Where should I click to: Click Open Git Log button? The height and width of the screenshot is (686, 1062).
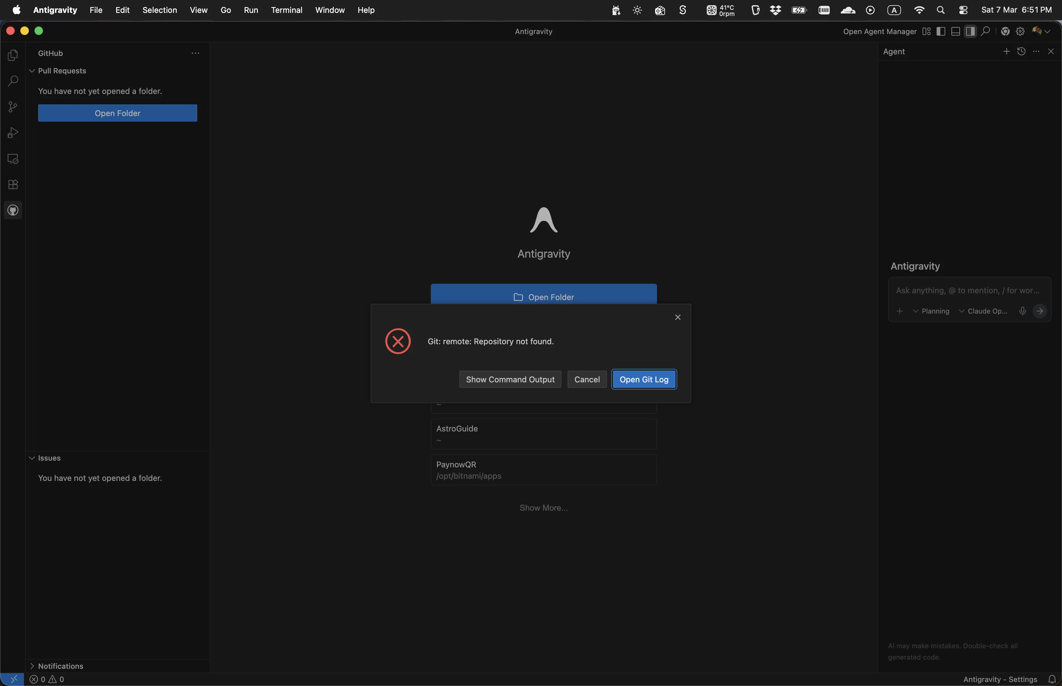(644, 380)
